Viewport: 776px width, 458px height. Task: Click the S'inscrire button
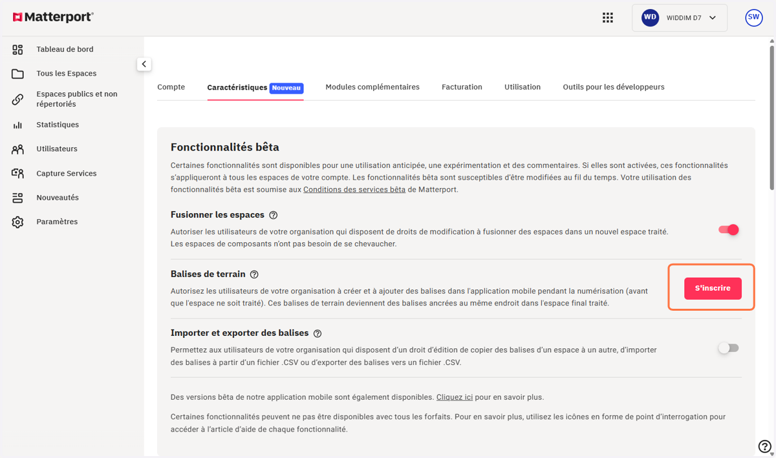(713, 288)
